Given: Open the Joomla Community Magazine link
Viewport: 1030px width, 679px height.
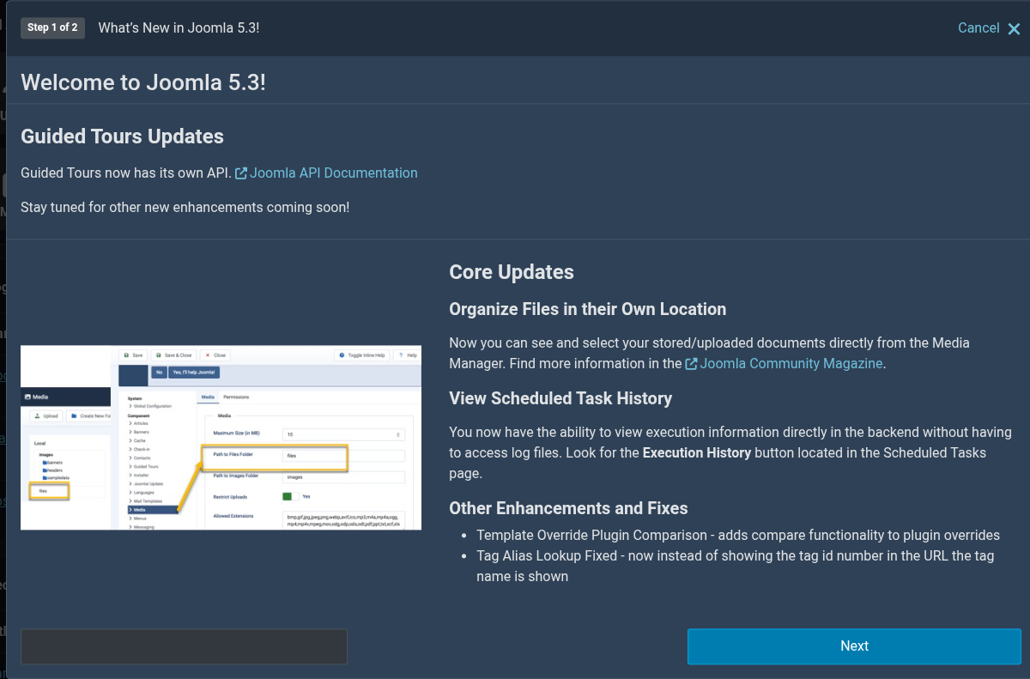Looking at the screenshot, I should click(x=784, y=363).
